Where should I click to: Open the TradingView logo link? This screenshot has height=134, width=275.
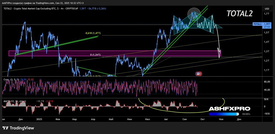click(x=18, y=128)
